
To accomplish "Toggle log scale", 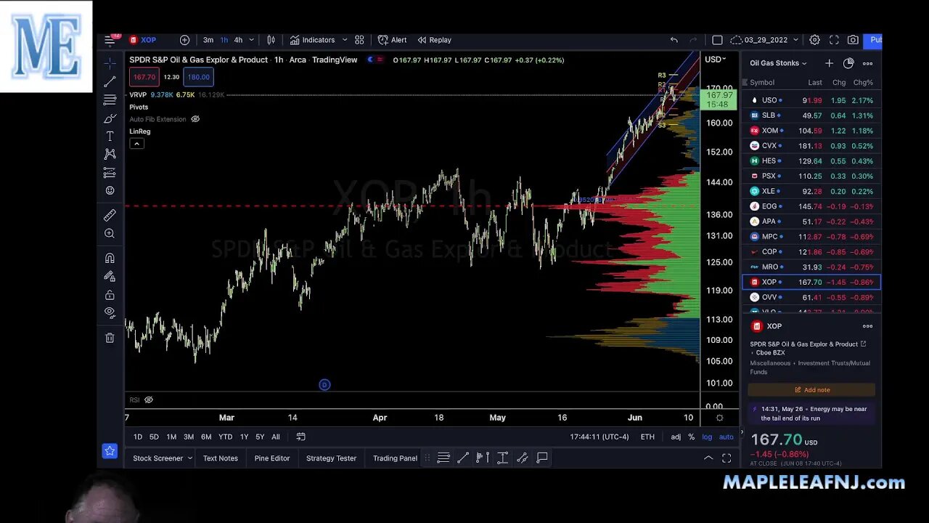I will (707, 437).
